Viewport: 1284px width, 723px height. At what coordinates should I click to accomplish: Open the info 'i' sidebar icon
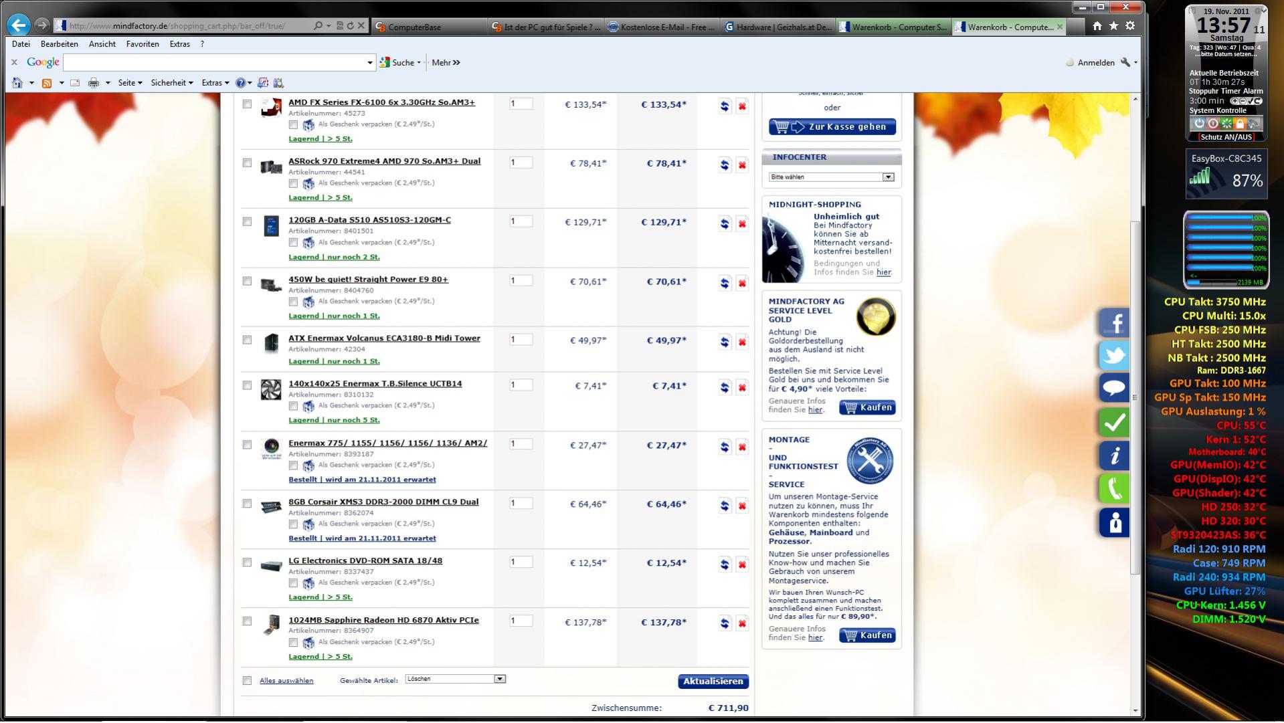pos(1114,455)
